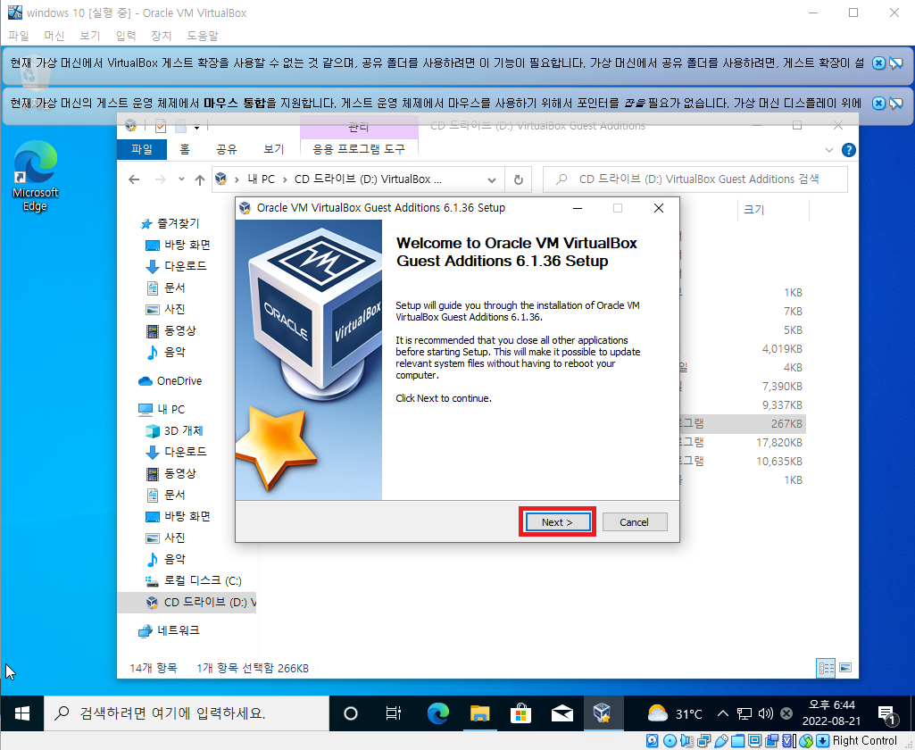Open the 도움말 menu
Screen dimensions: 915x750
[202, 36]
